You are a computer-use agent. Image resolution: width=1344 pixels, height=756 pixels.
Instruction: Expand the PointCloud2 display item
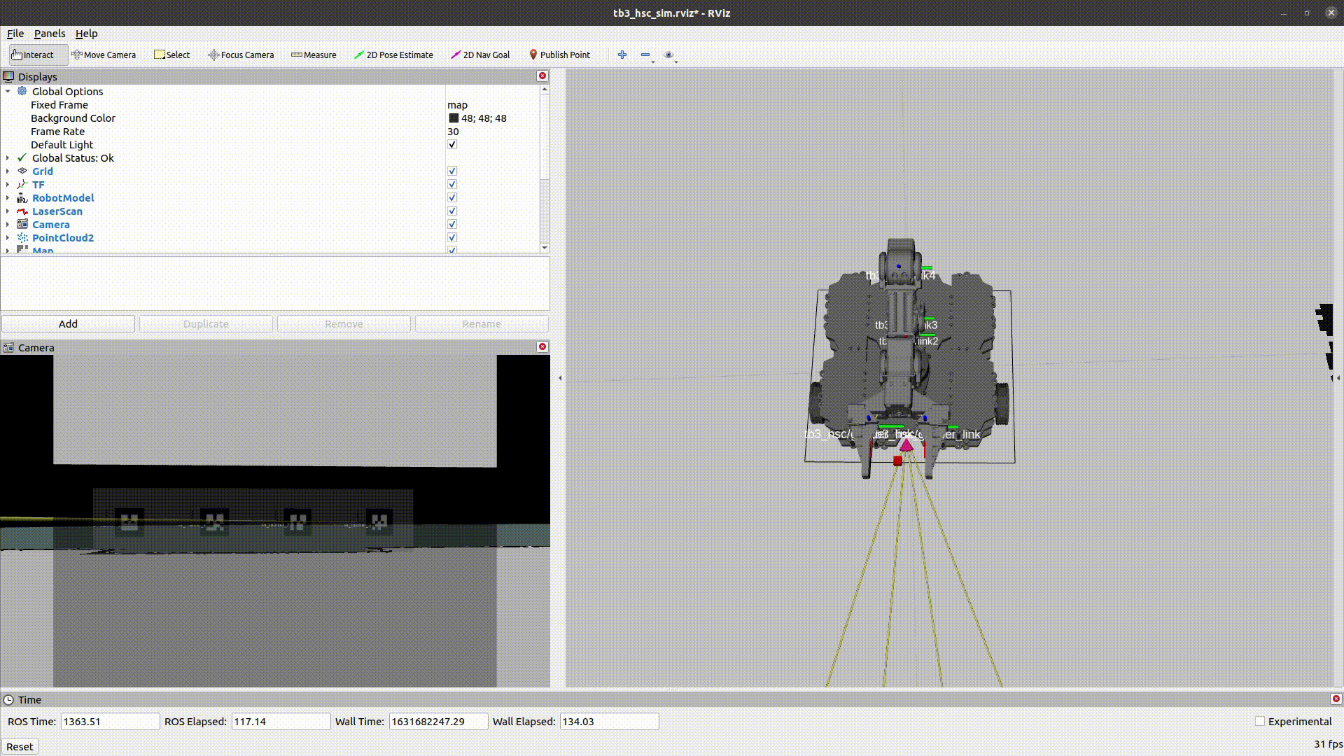[8, 238]
